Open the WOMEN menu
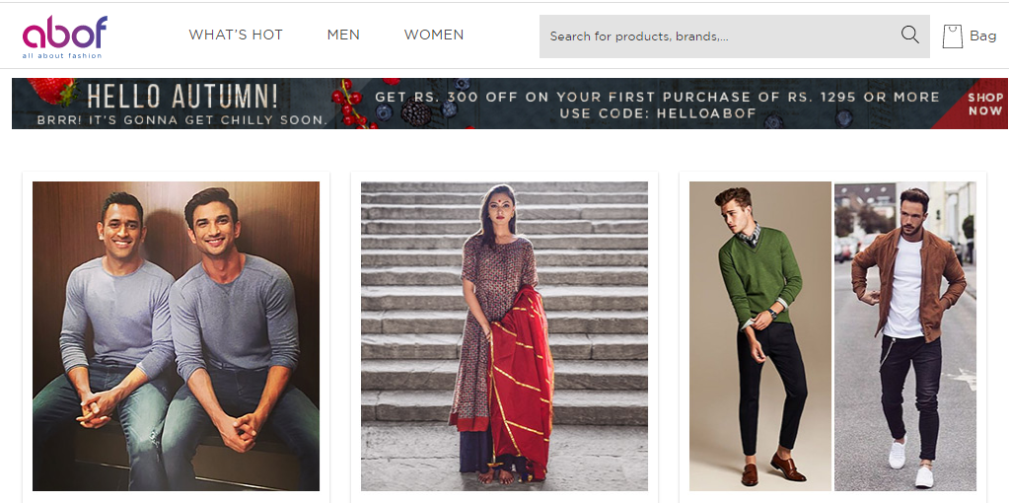This screenshot has width=1009, height=503. [x=434, y=35]
